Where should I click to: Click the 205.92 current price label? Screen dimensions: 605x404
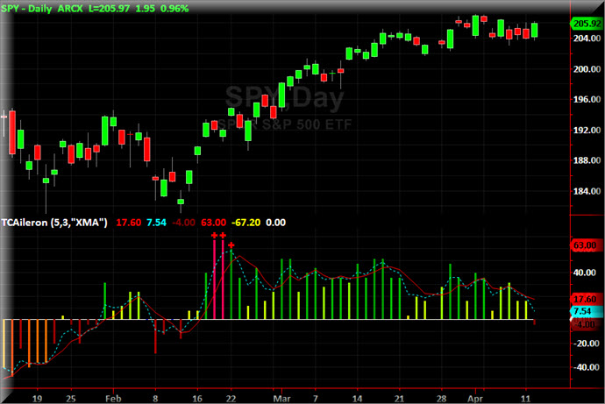pyautogui.click(x=587, y=24)
